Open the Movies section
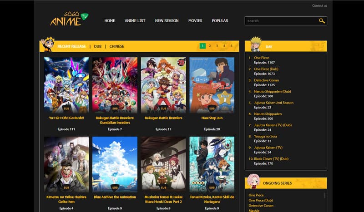Screen dimensions: 364x212 (x=195, y=20)
